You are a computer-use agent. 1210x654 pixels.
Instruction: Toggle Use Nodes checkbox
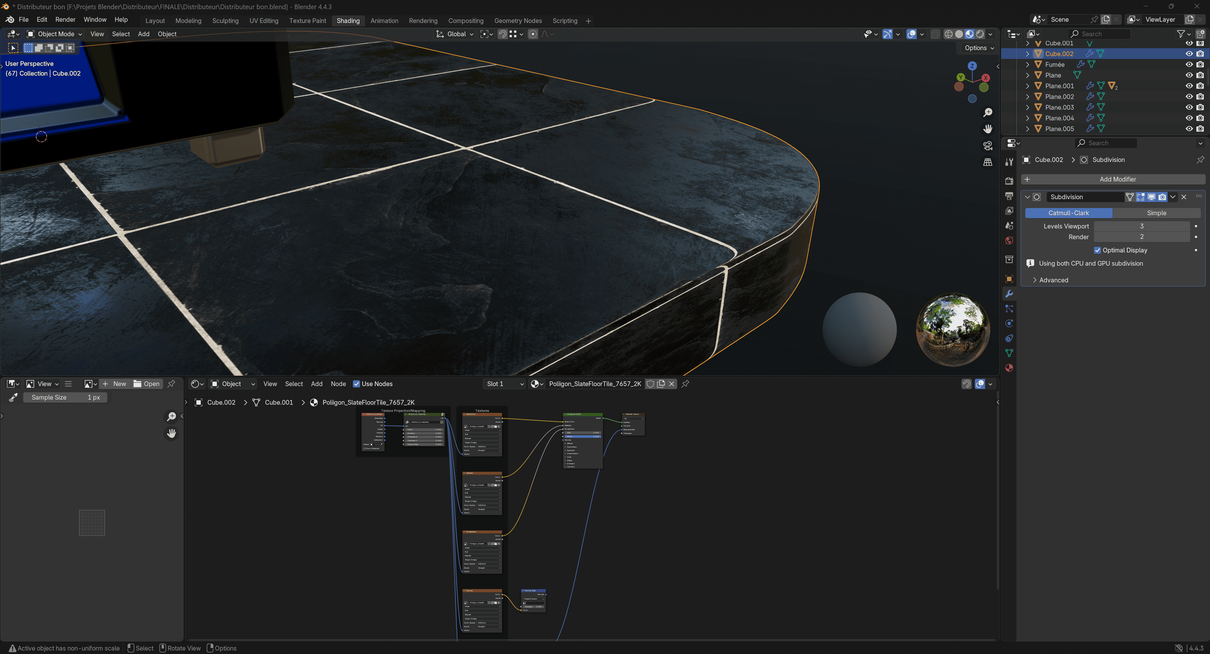click(x=356, y=384)
